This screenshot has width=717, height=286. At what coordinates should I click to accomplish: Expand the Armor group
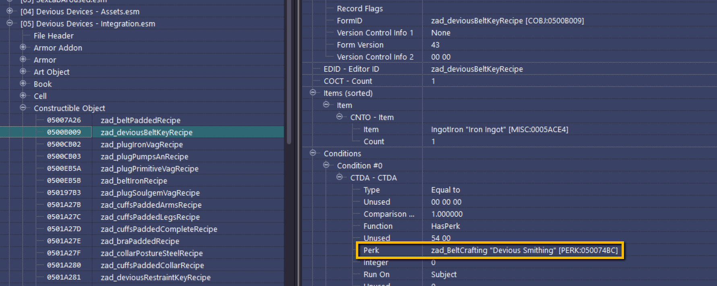pos(23,60)
